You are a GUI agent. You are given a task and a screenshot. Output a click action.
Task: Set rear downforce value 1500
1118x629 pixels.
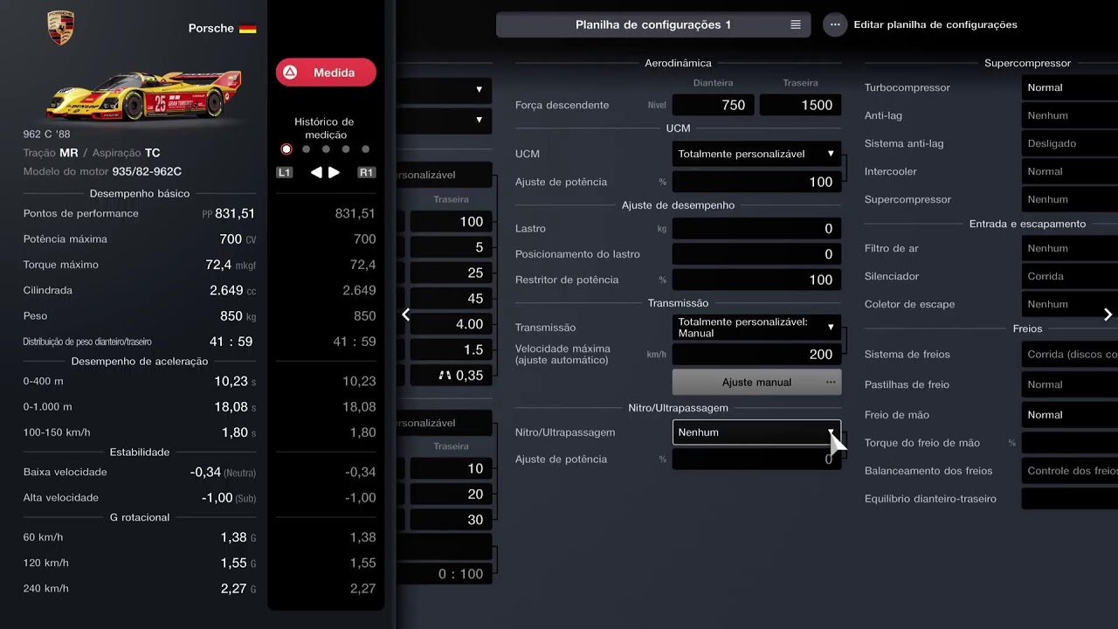click(800, 105)
